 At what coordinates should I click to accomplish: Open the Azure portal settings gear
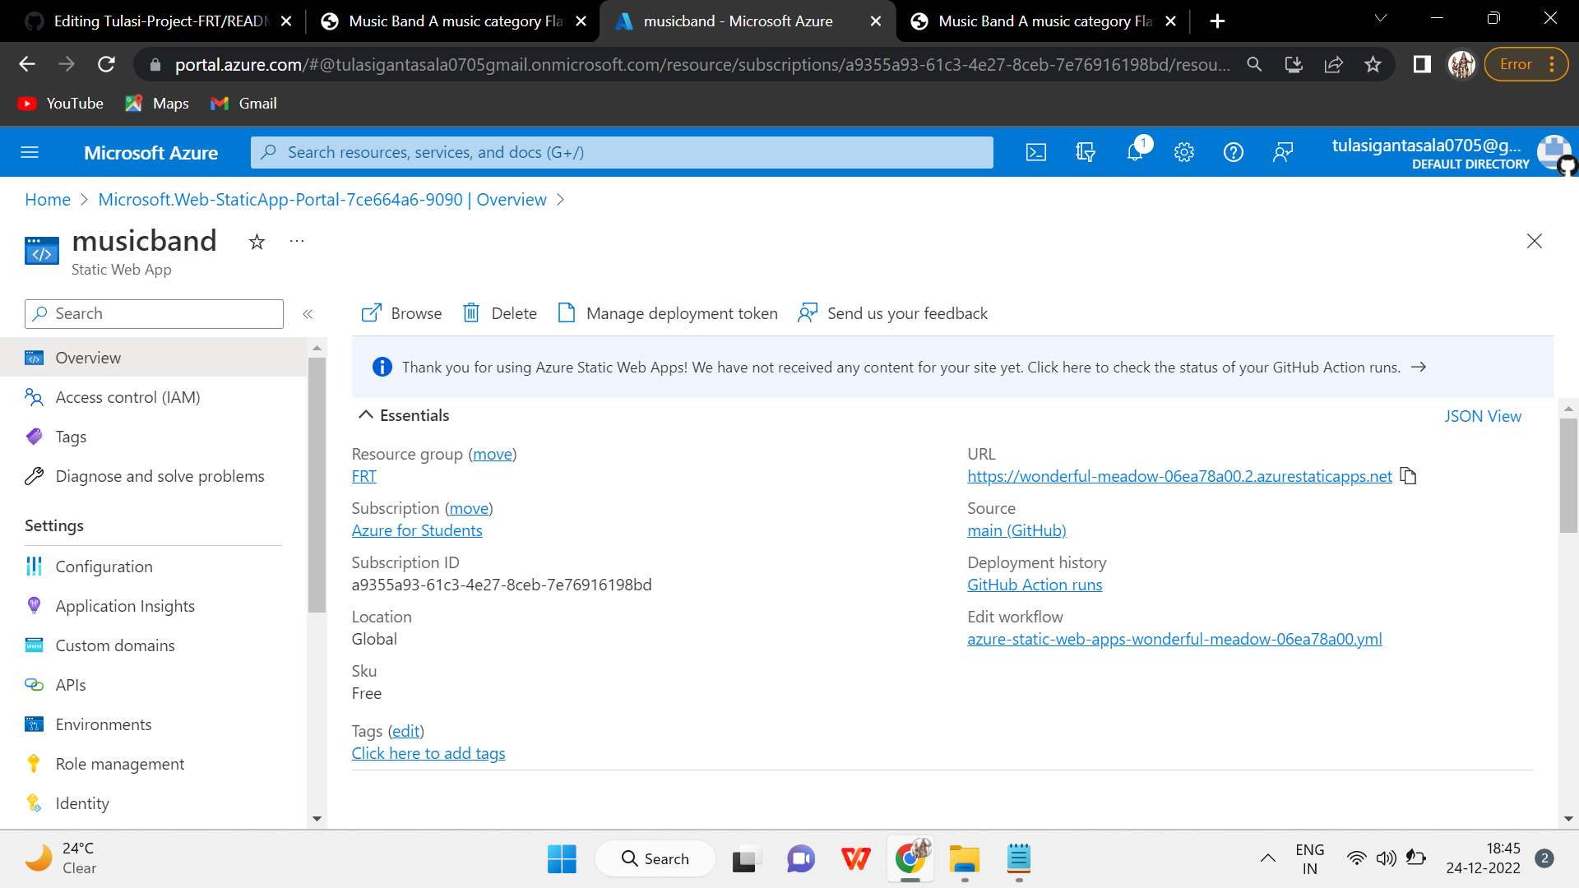[1184, 152]
